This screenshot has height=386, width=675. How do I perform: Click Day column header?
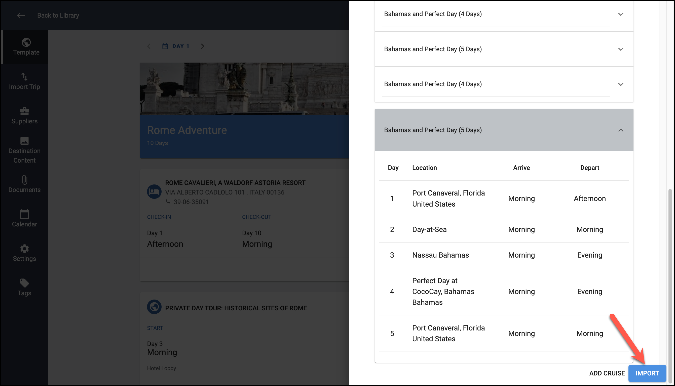pyautogui.click(x=393, y=168)
